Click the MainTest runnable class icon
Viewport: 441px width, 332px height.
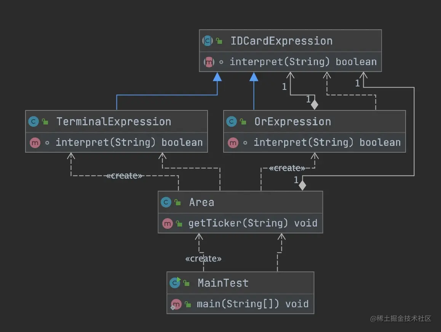pyautogui.click(x=175, y=283)
